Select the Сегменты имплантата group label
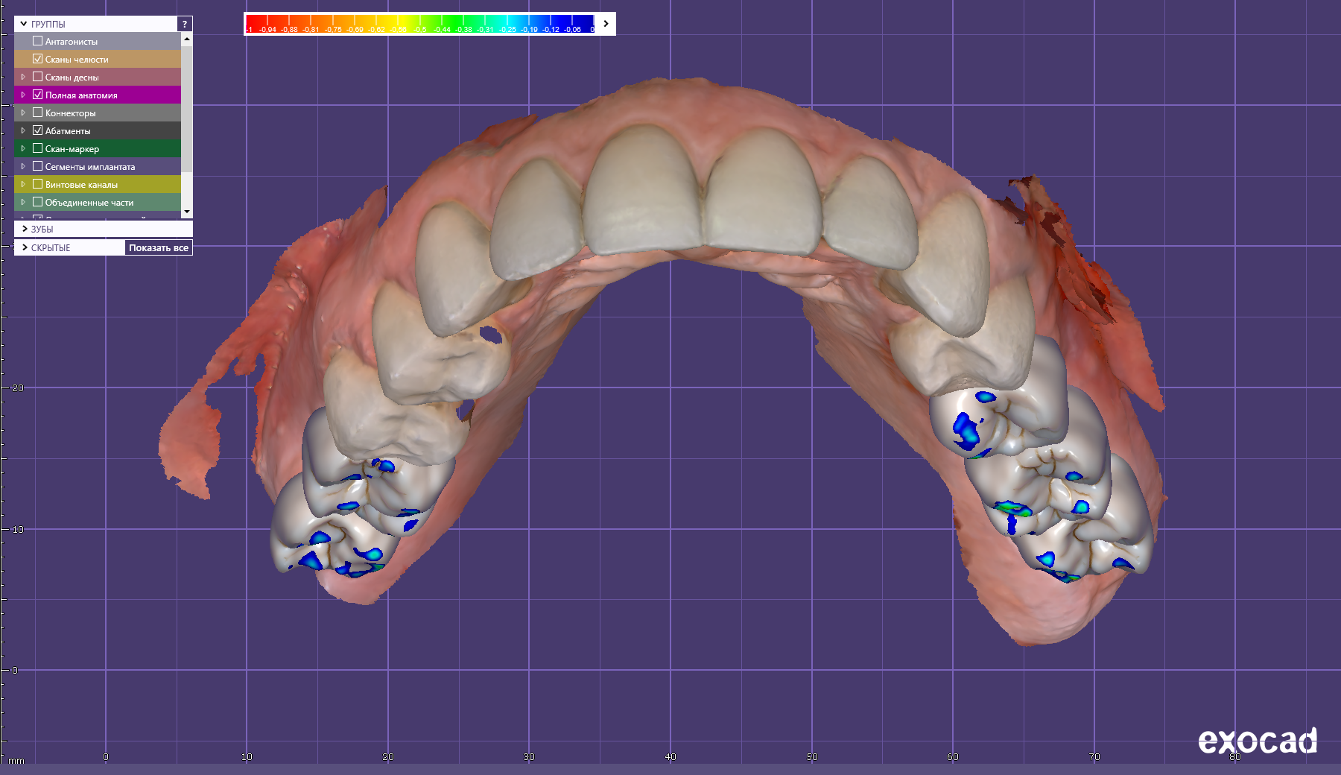Viewport: 1341px width, 775px height. [x=90, y=167]
